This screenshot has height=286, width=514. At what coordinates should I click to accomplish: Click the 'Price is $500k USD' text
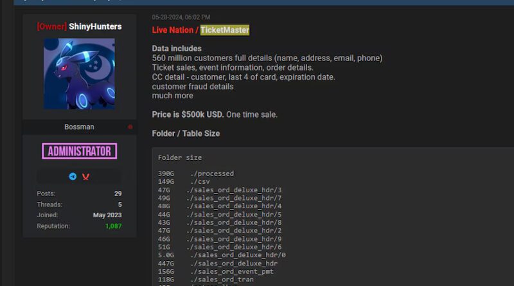tap(188, 114)
